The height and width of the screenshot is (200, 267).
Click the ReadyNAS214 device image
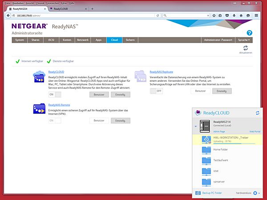(x=205, y=126)
